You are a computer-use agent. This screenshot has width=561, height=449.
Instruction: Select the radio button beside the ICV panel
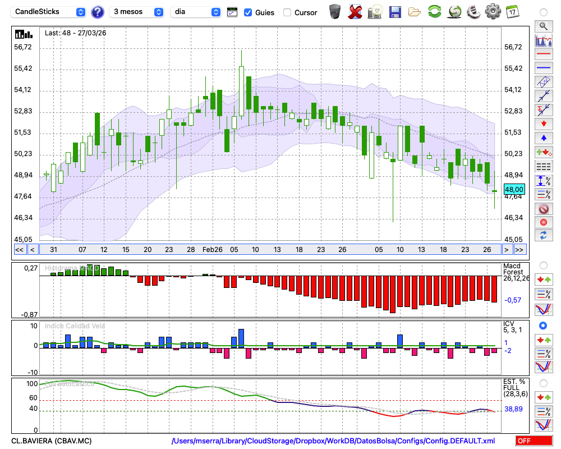[x=543, y=326]
